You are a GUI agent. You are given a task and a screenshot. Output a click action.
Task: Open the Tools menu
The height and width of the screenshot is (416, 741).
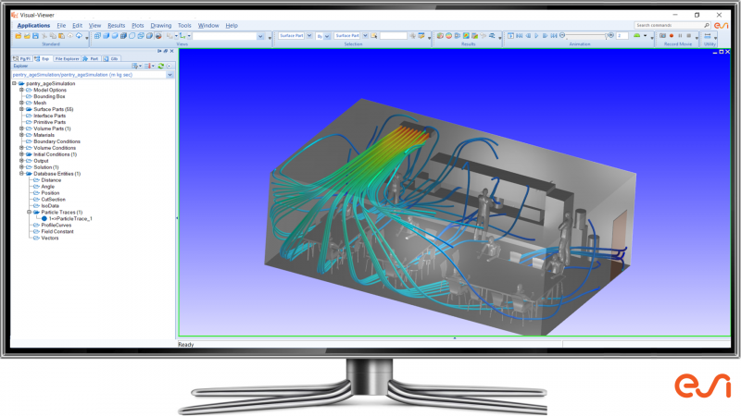click(184, 26)
